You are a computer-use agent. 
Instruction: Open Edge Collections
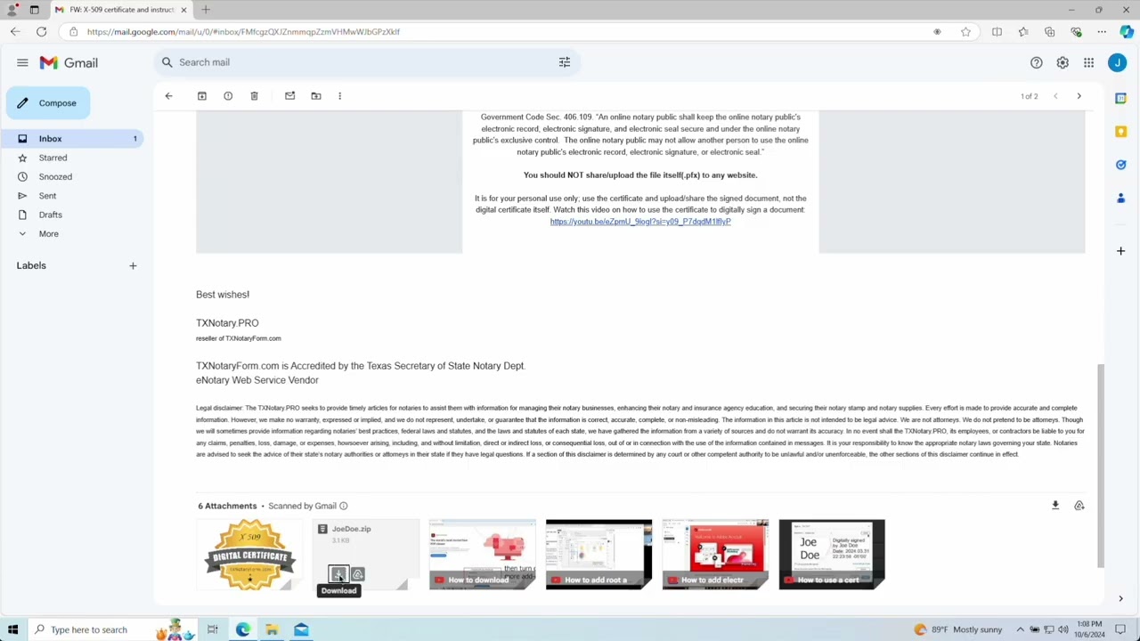(1049, 32)
